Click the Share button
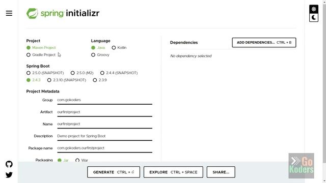 tap(221, 172)
